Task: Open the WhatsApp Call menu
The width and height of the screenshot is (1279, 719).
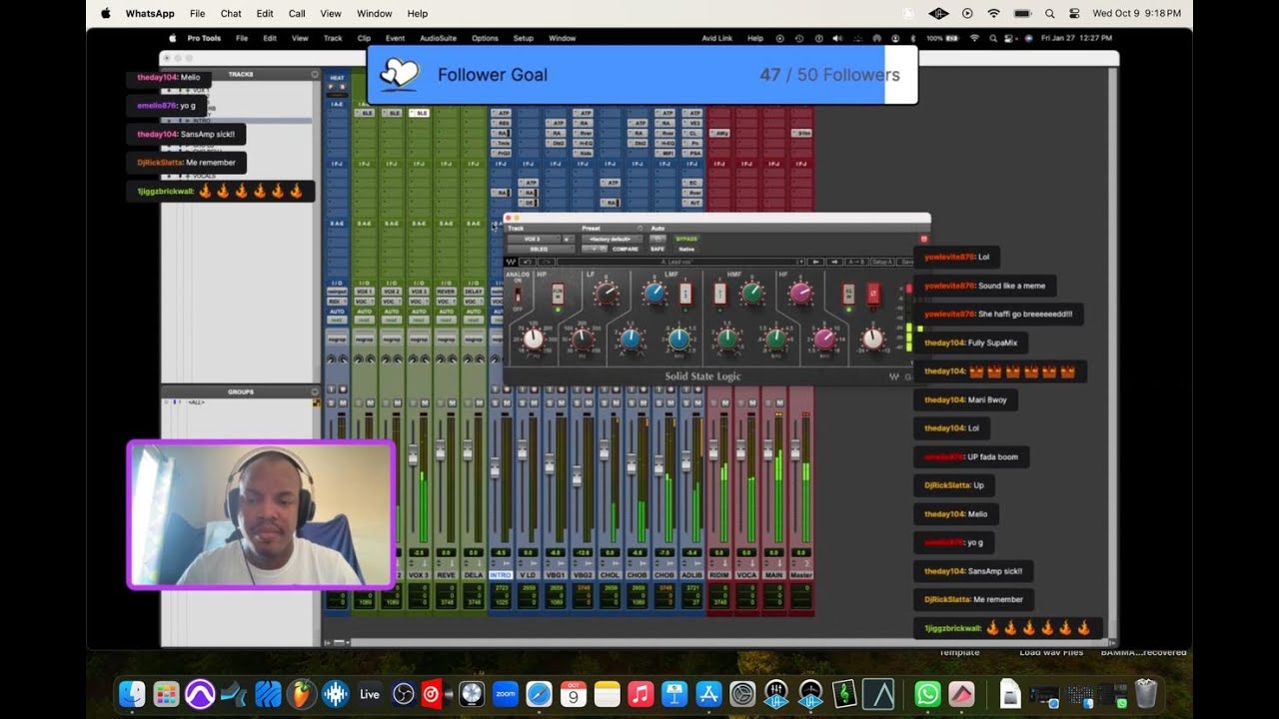Action: pos(297,13)
